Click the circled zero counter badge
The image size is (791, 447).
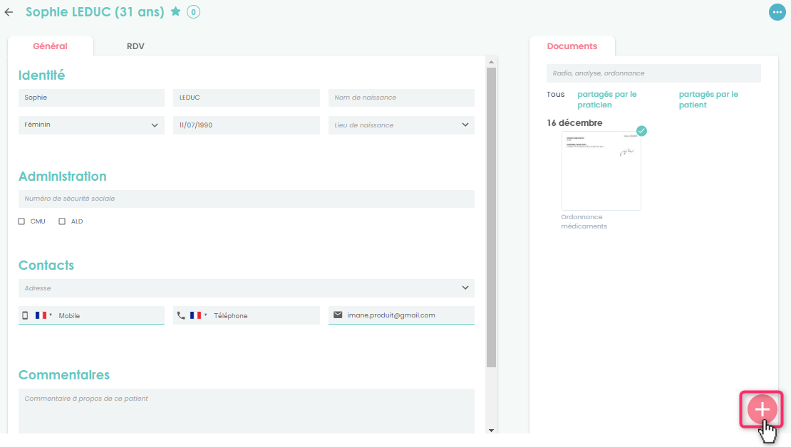click(193, 12)
